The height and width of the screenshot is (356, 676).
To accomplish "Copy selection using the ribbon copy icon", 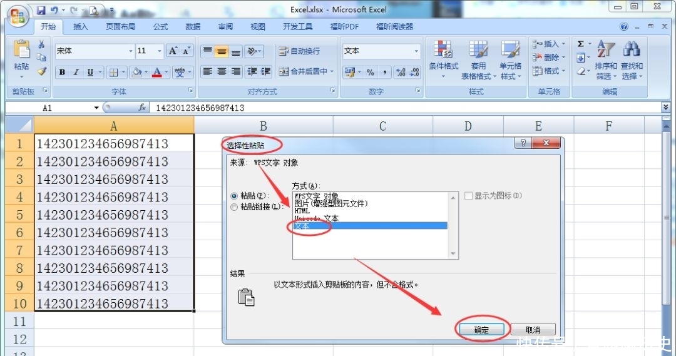I will (41, 58).
